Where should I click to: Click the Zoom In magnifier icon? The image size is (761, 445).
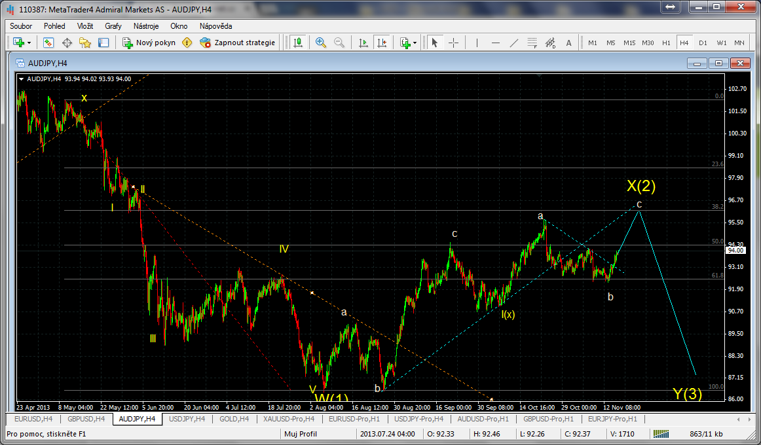321,43
